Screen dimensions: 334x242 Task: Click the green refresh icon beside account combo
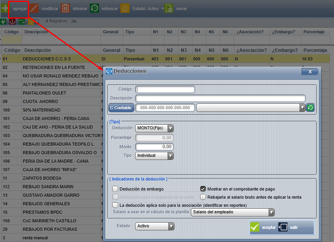click(310, 108)
